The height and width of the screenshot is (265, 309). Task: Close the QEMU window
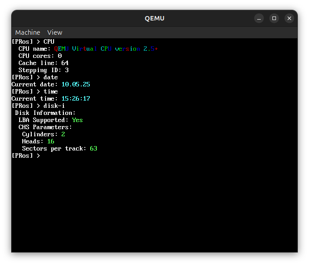click(289, 18)
